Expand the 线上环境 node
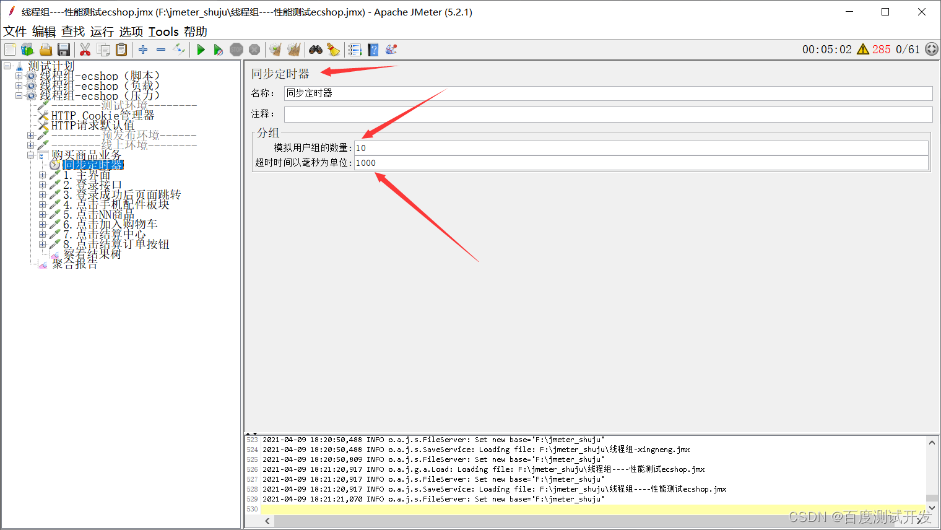The image size is (941, 530). 30,145
